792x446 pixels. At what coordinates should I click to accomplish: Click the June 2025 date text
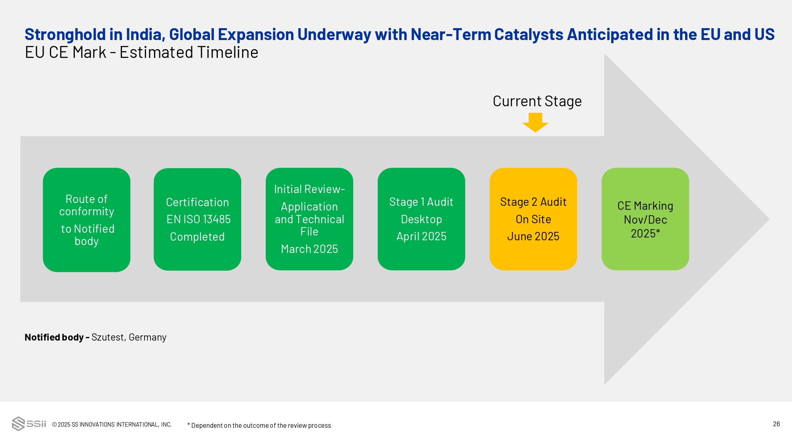point(533,236)
